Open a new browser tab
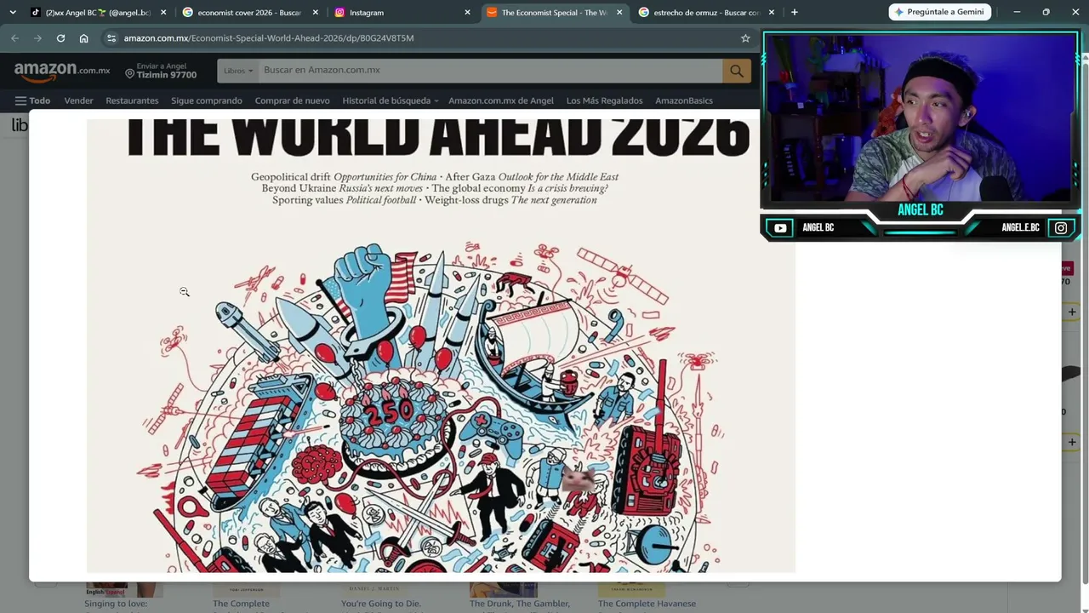The height and width of the screenshot is (613, 1089). (794, 12)
